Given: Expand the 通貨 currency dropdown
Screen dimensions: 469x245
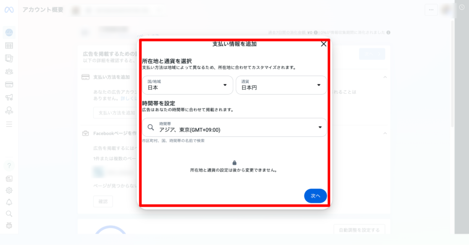Looking at the screenshot, I should pos(281,85).
